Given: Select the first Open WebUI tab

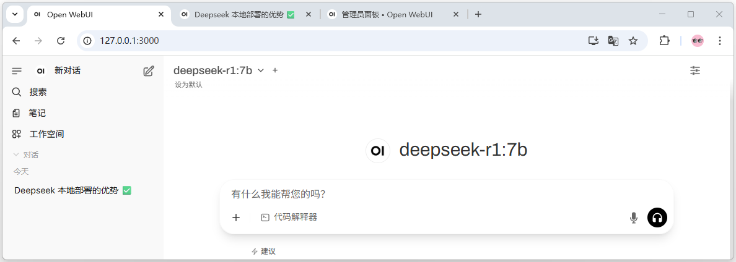Looking at the screenshot, I should [x=99, y=14].
